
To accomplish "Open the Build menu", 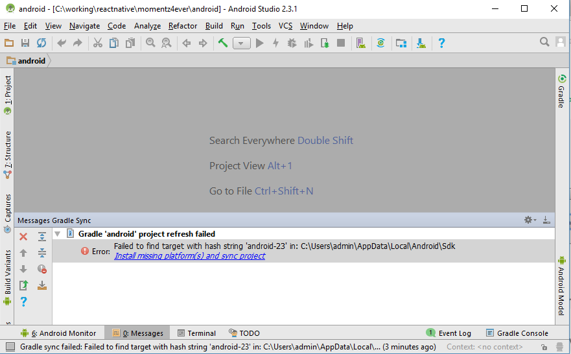I will (214, 26).
